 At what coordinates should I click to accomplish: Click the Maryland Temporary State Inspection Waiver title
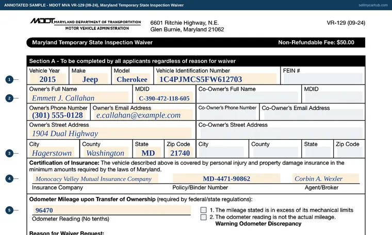click(92, 42)
